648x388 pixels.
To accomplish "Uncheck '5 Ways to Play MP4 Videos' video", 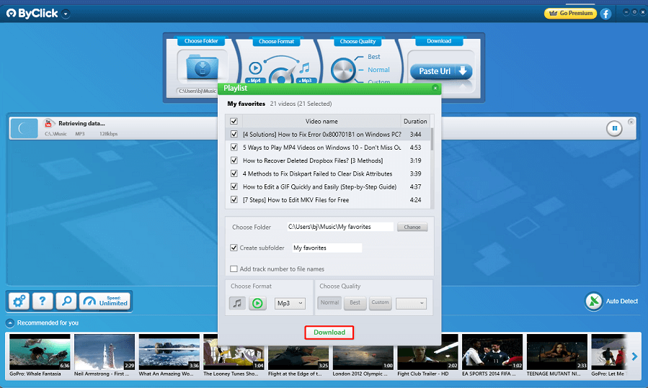I will pos(234,148).
